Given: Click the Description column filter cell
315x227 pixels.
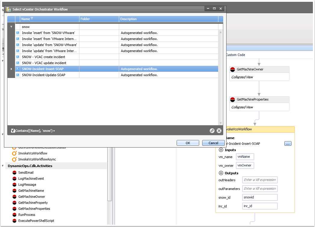Looking at the screenshot, I should [168, 27].
